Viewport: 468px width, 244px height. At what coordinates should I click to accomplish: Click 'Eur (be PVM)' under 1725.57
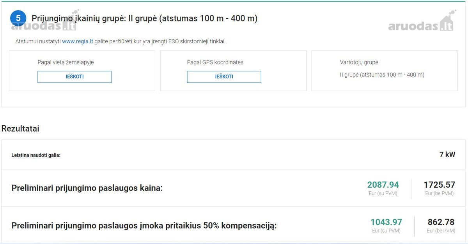(440, 193)
